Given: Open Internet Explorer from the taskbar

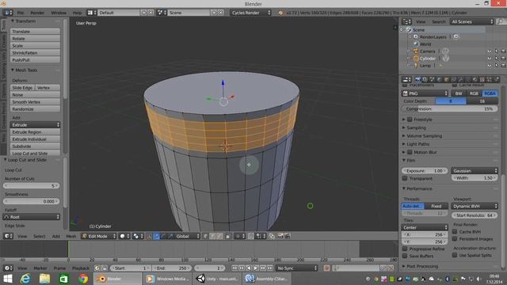Looking at the screenshot, I should point(25,279).
